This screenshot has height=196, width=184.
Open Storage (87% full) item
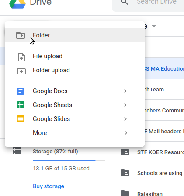56,152
